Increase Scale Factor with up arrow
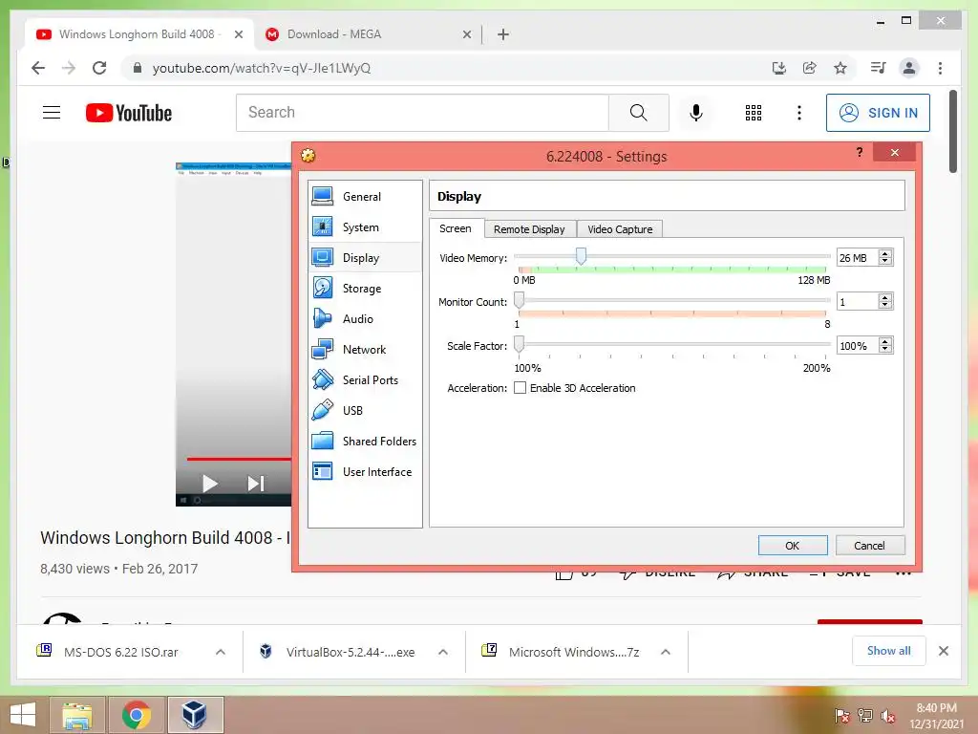Image resolution: width=978 pixels, height=734 pixels. pos(885,341)
